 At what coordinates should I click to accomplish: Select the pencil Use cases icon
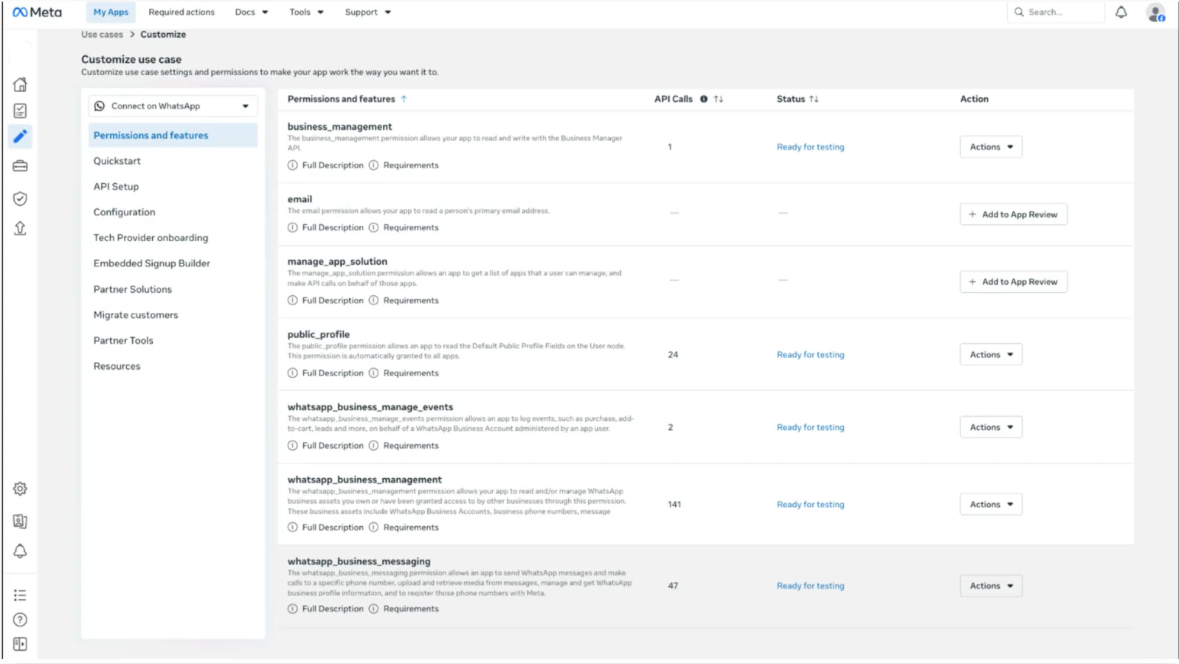[x=20, y=136]
